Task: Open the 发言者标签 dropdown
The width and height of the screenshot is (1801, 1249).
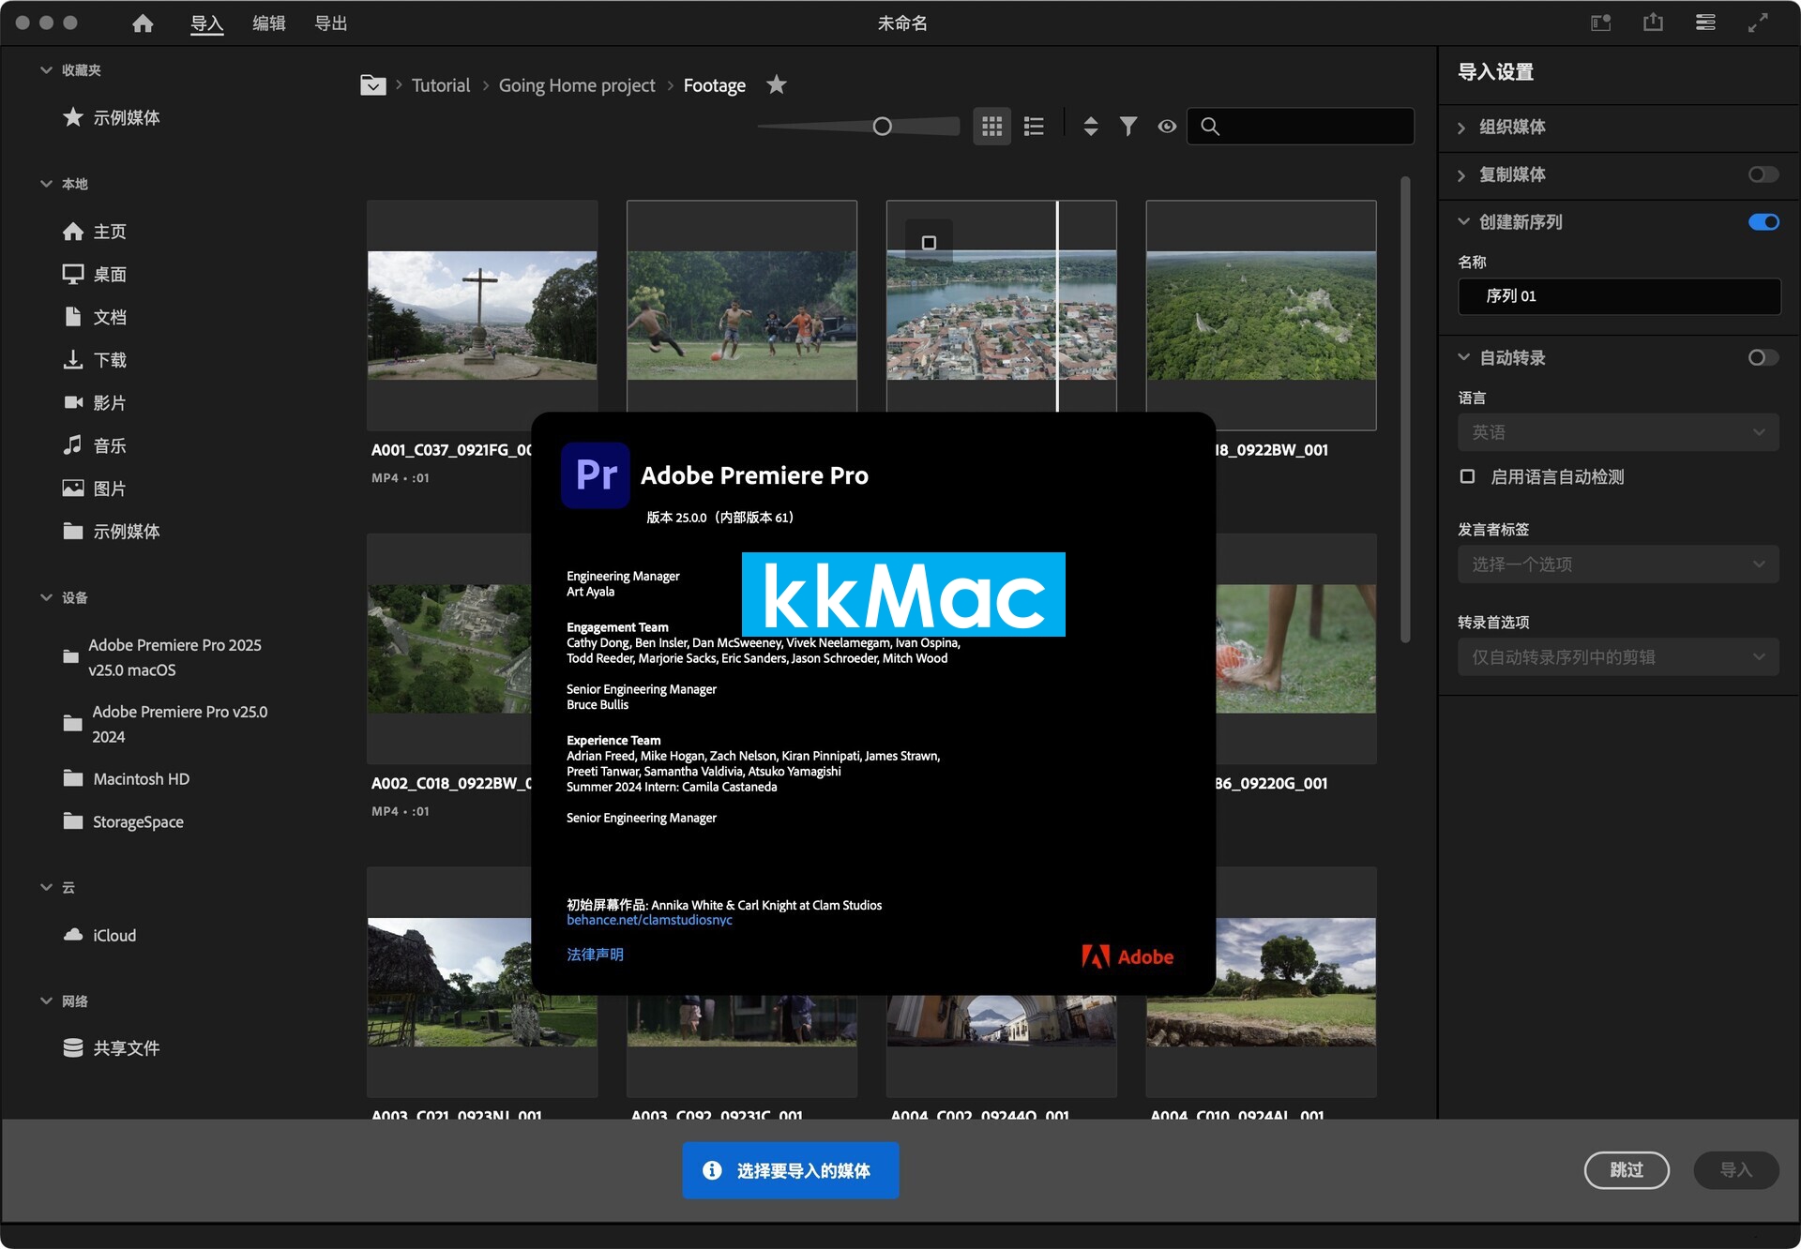Action: tap(1619, 564)
